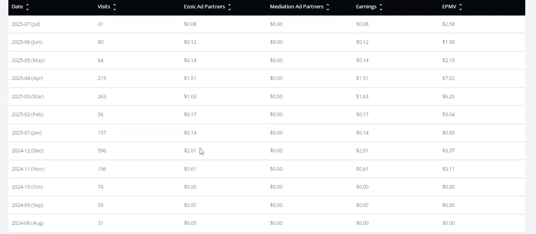This screenshot has height=234, width=536.
Task: Click the sort arrows beside EPMV header
Action: coord(461,7)
